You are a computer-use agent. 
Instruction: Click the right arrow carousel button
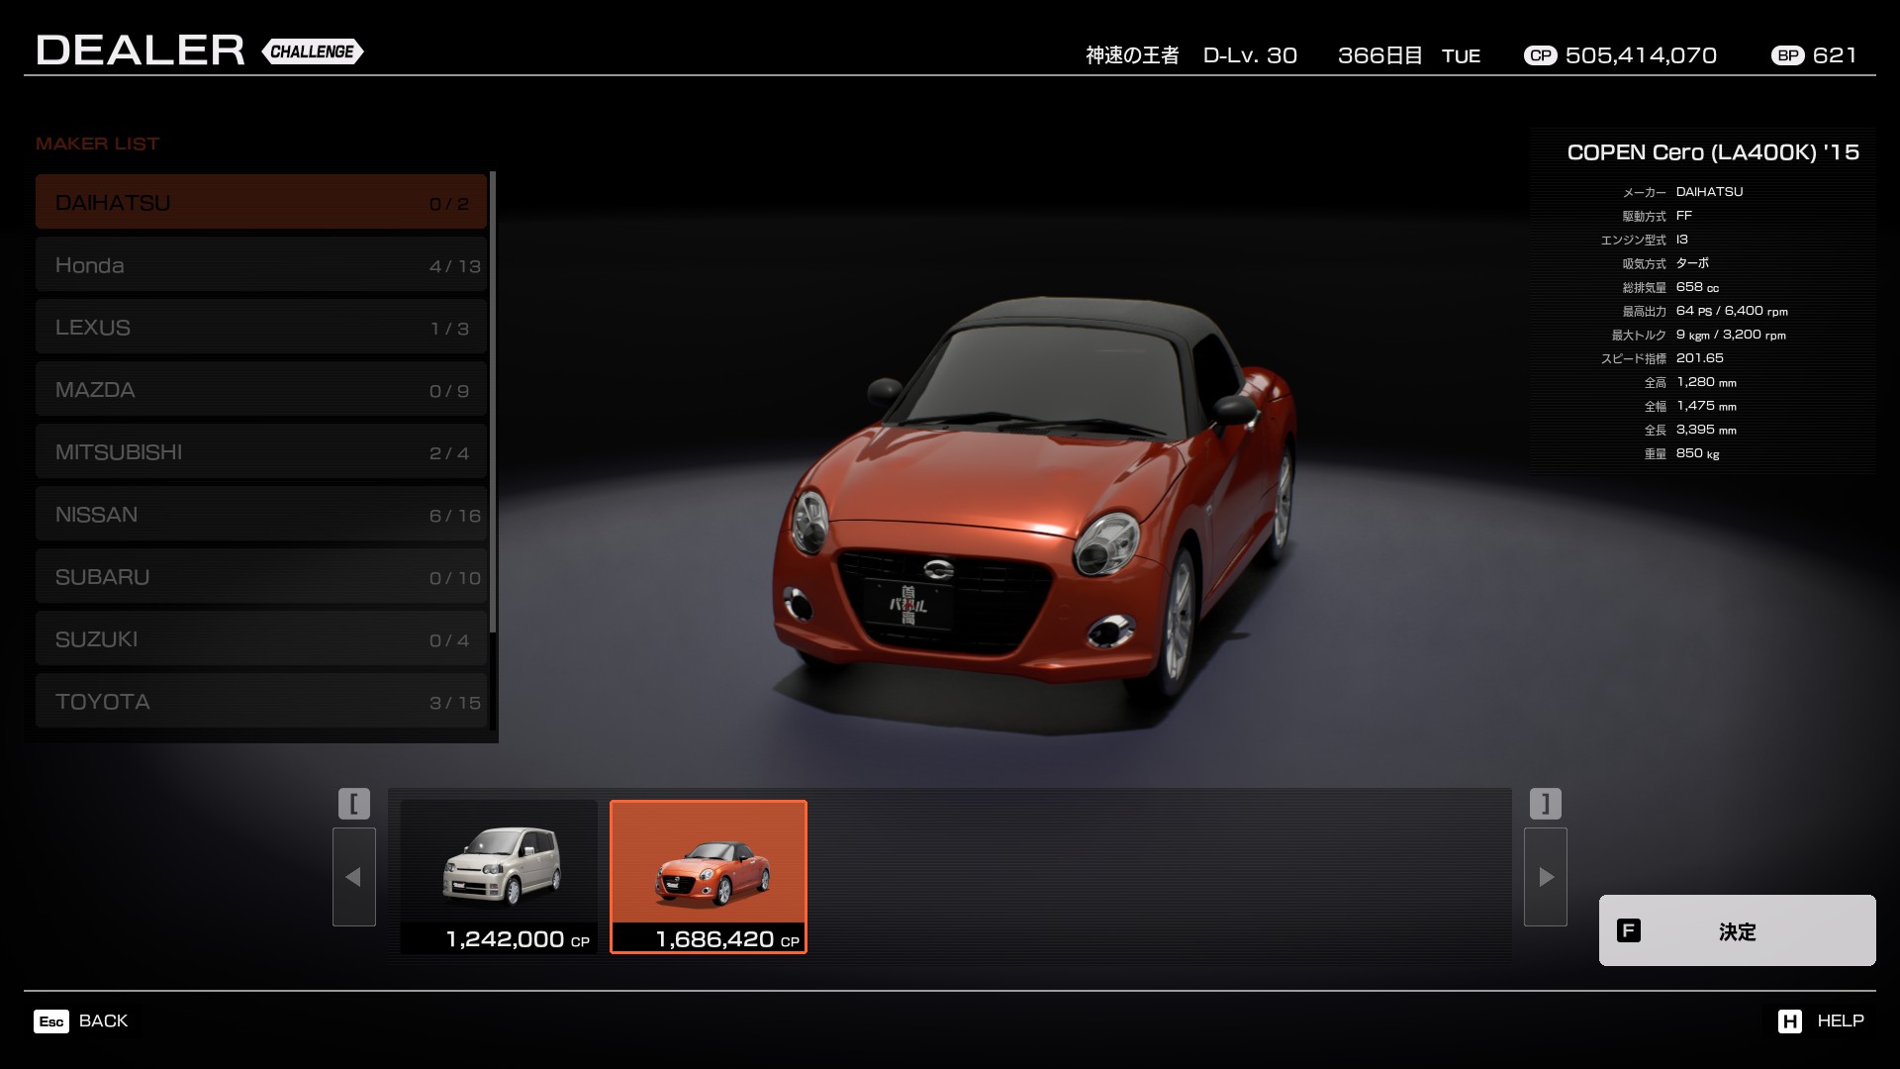pyautogui.click(x=1545, y=877)
